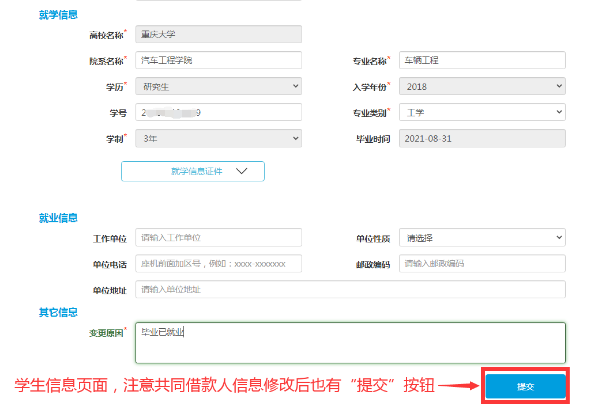This screenshot has height=414, width=602.
Task: Click the 就学信息 section heading
Action: [x=58, y=15]
